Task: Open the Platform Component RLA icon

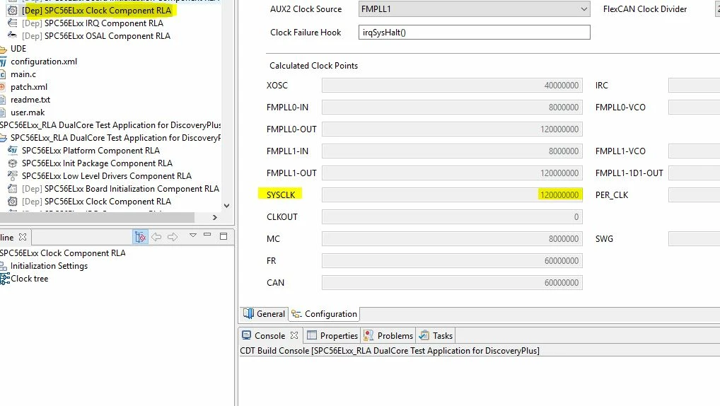Action: pos(13,150)
